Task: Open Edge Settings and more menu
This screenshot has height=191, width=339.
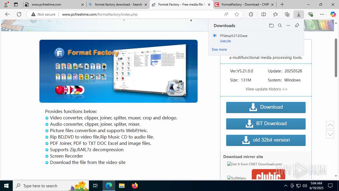Action: pos(322,14)
